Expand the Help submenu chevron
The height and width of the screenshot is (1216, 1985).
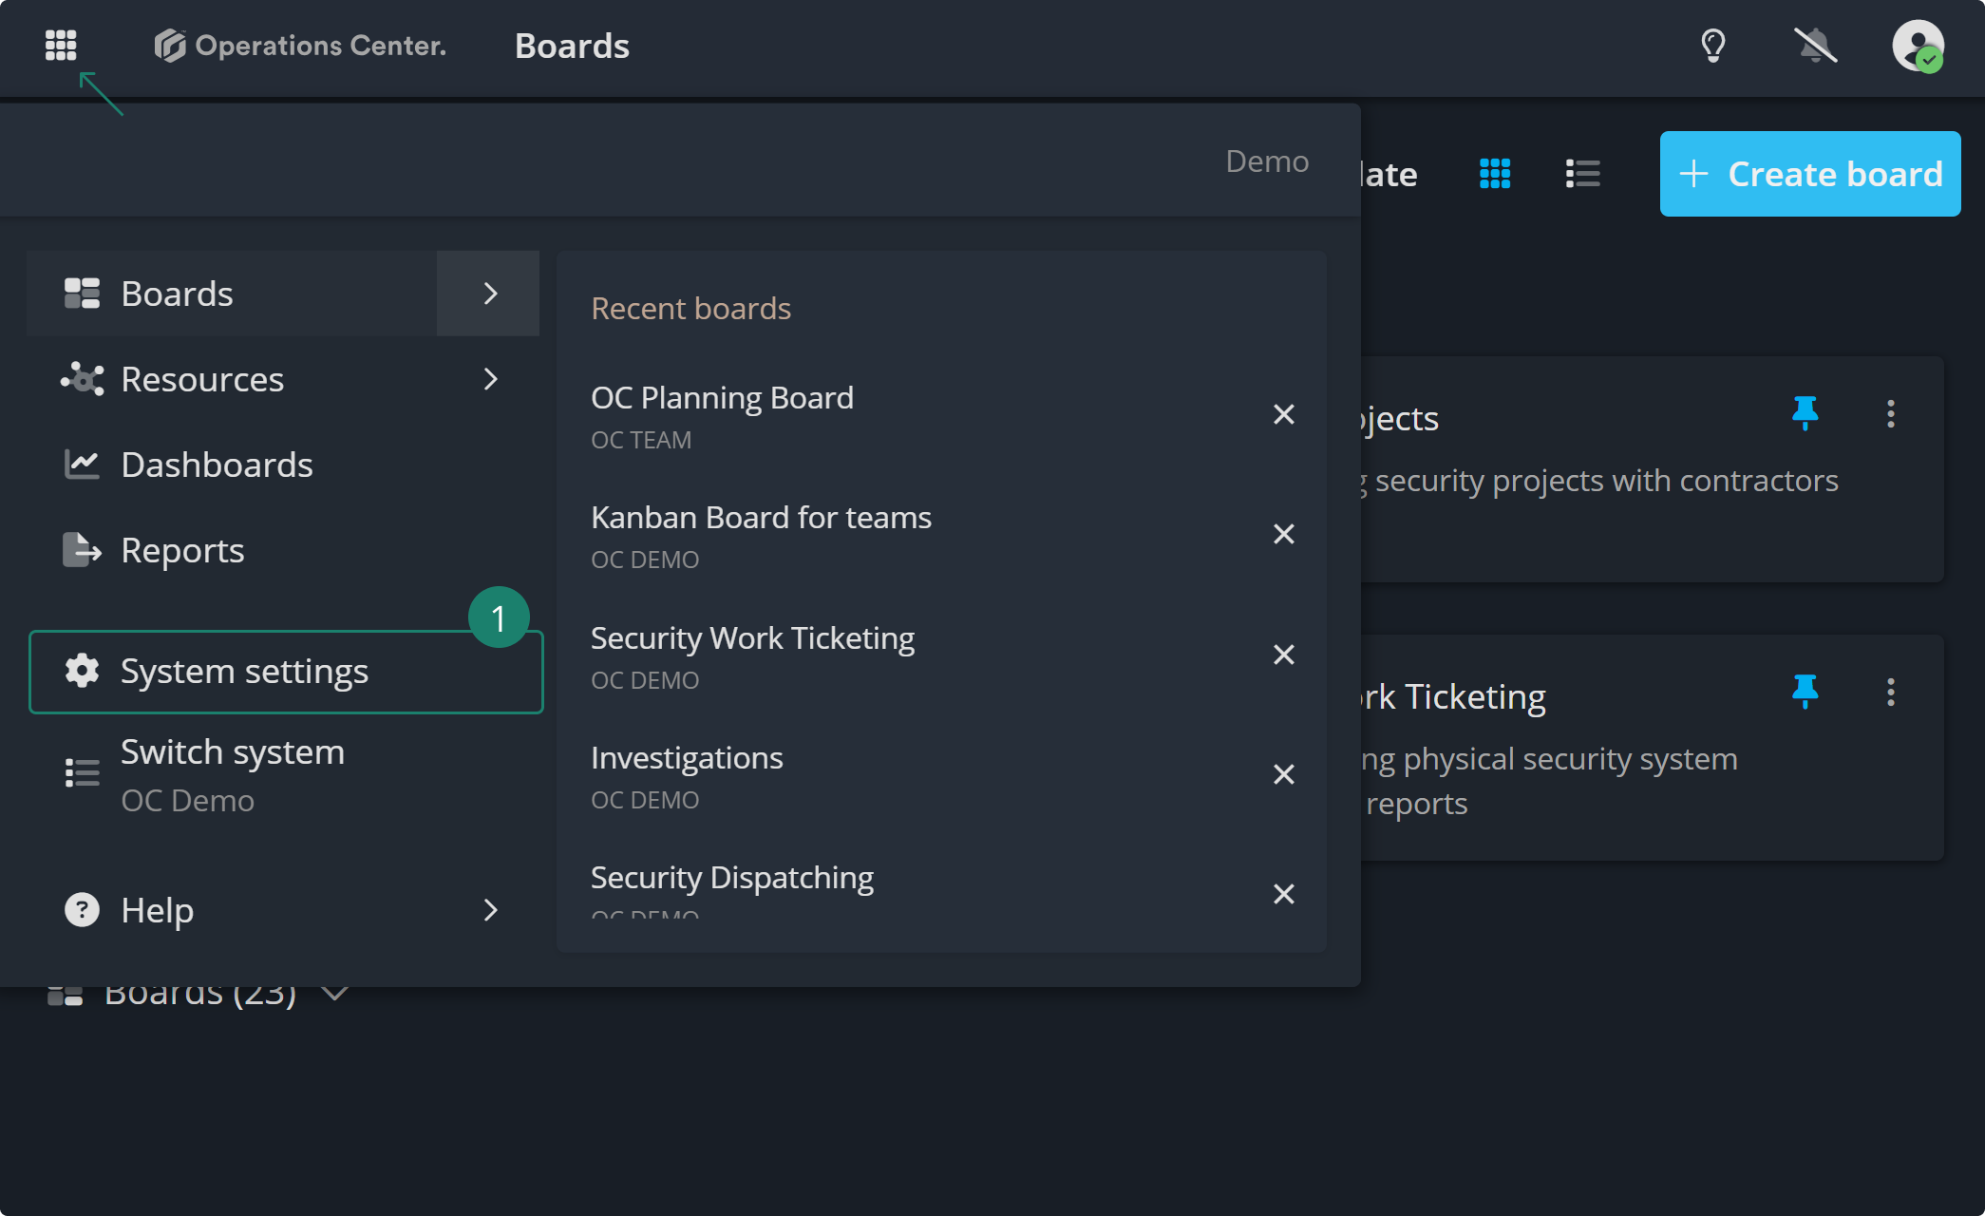tap(490, 910)
